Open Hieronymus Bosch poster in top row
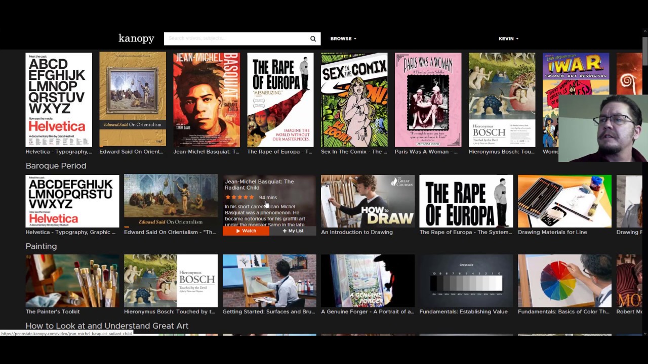 point(502,100)
